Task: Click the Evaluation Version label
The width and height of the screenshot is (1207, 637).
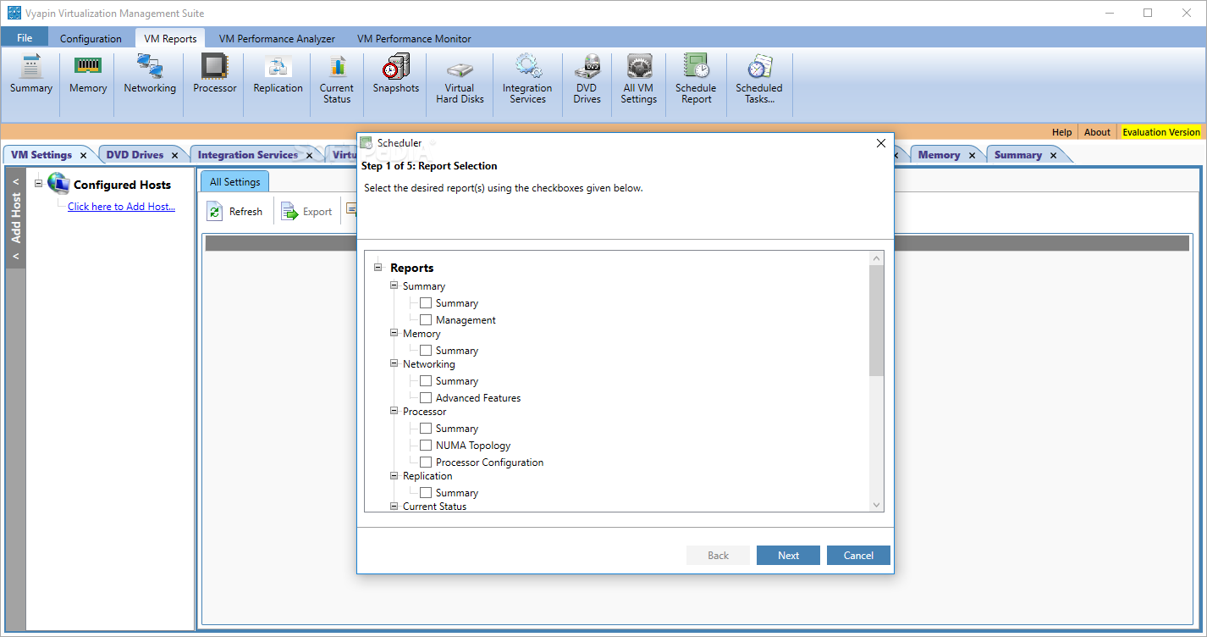Action: pyautogui.click(x=1161, y=132)
